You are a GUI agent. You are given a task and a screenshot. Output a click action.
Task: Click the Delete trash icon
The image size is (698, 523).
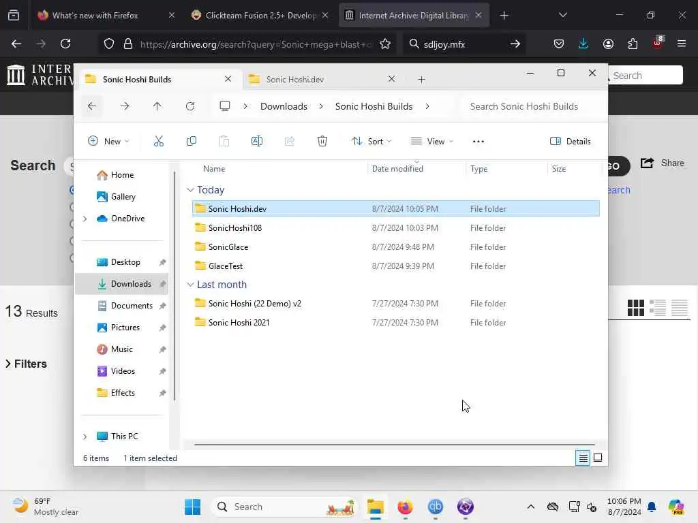(322, 142)
